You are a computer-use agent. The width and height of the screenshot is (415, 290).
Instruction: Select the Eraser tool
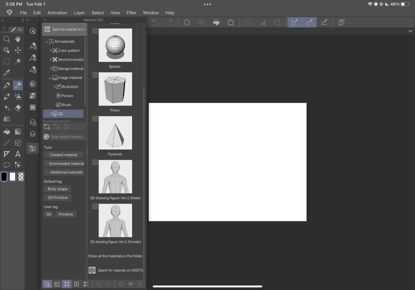pyautogui.click(x=18, y=108)
